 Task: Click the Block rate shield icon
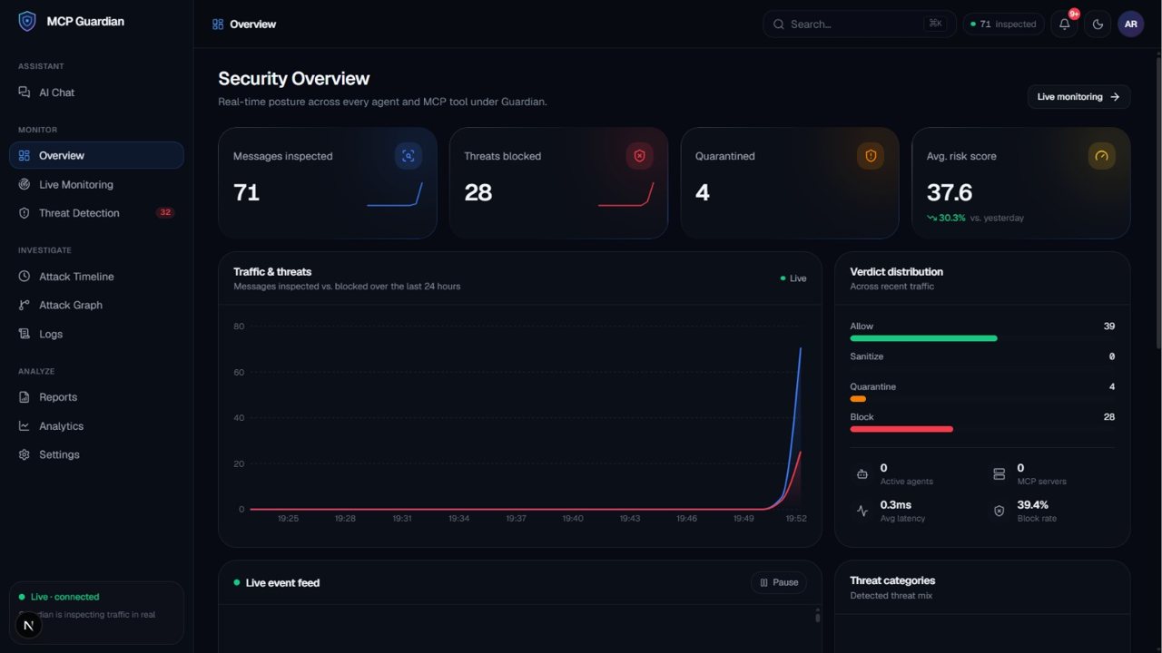1000,512
